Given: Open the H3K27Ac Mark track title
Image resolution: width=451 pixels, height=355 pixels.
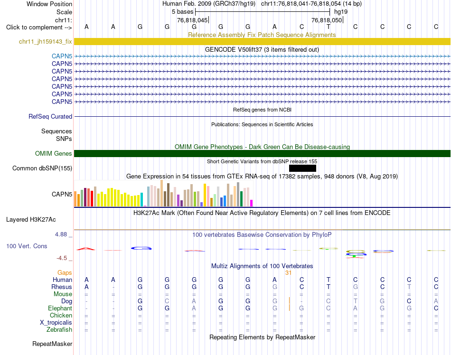Looking at the screenshot, I should point(262,213).
